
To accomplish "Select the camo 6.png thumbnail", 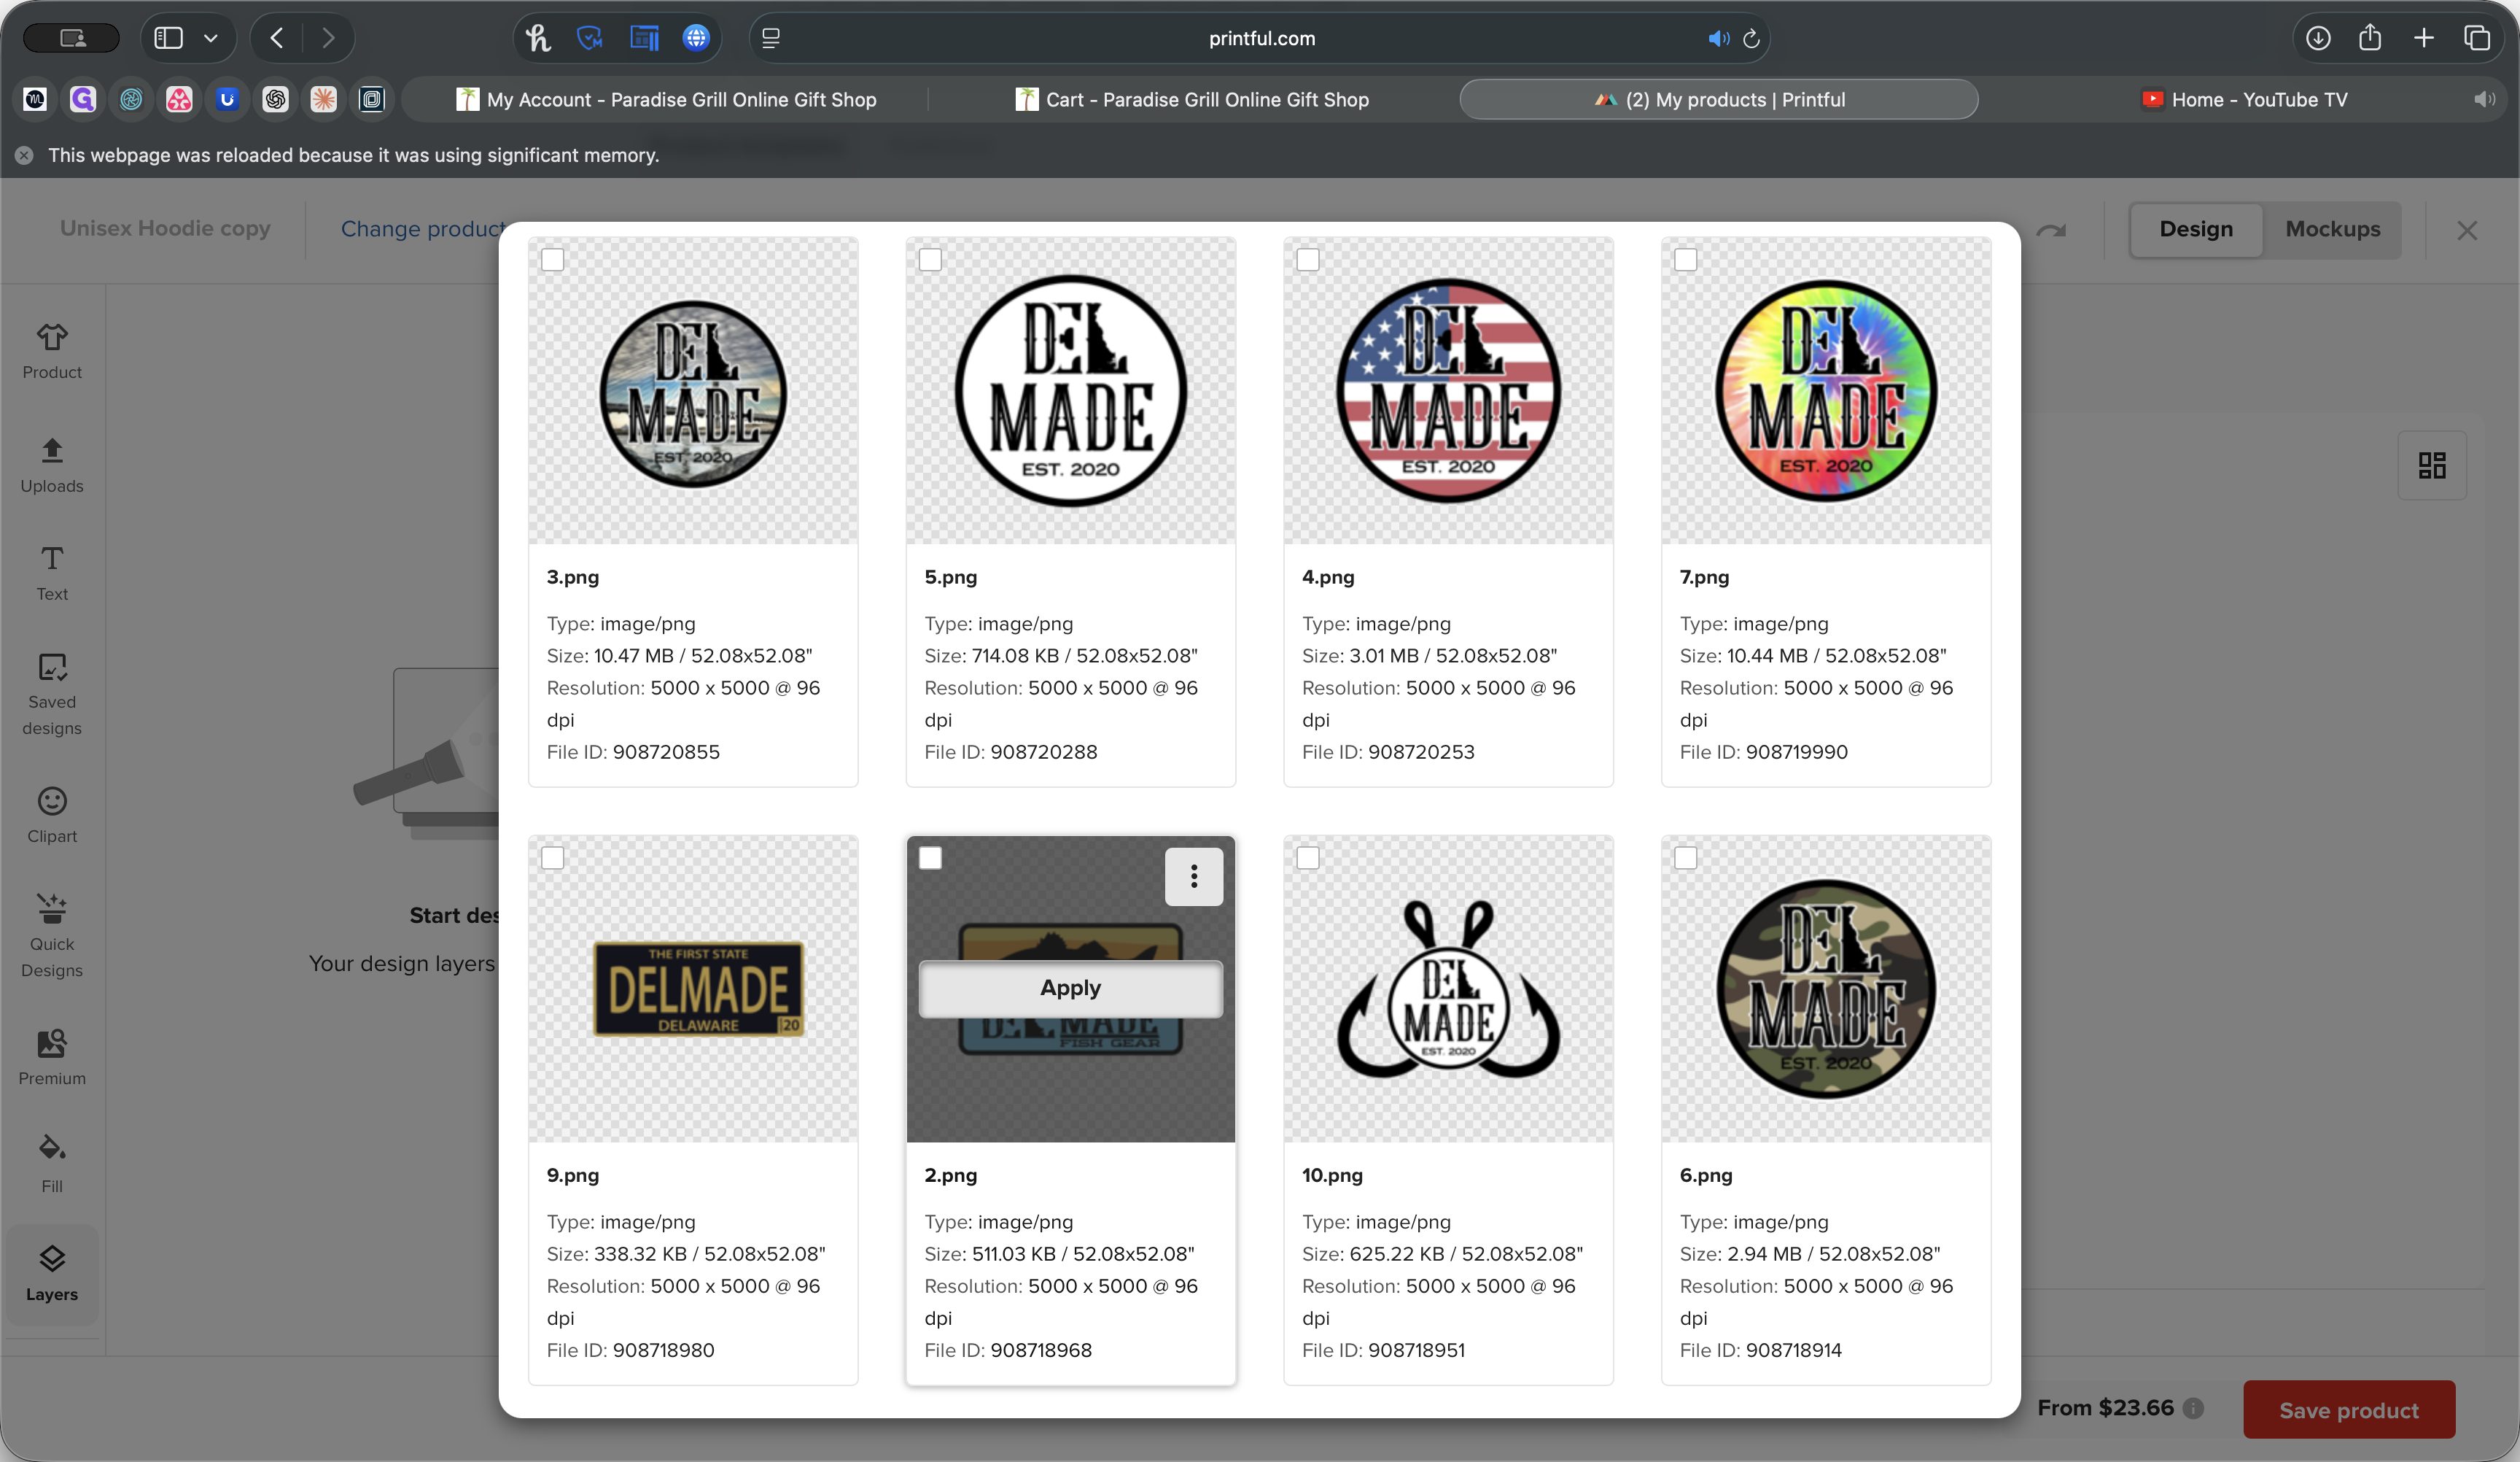I will click(1825, 989).
